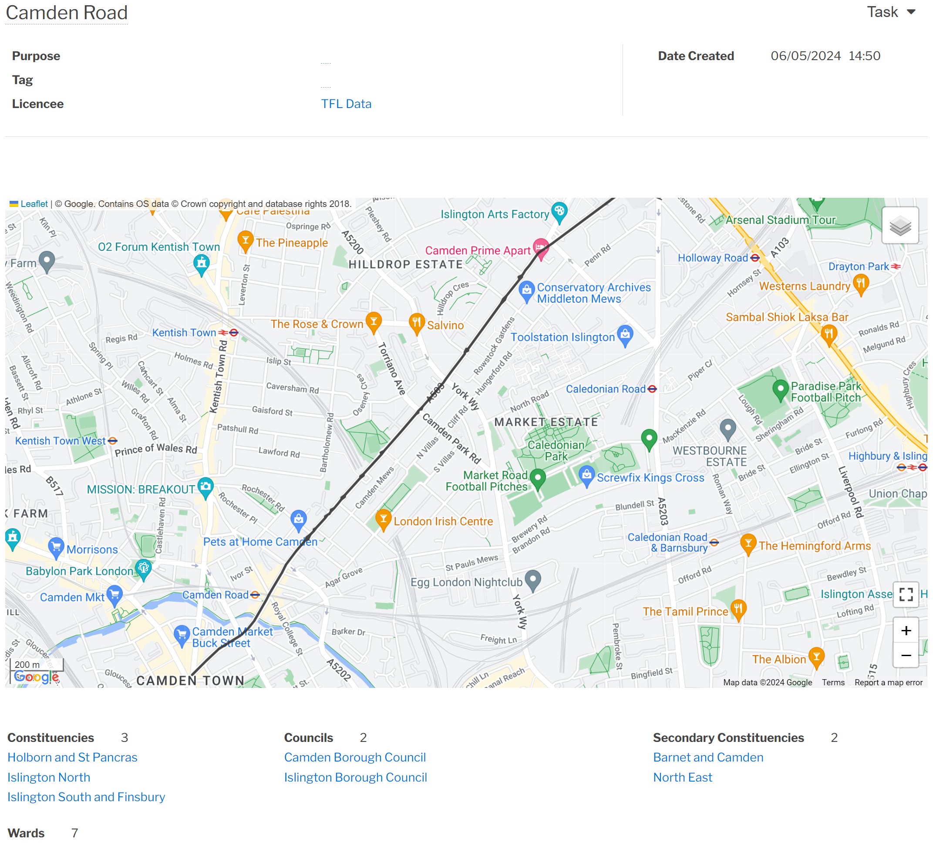Open the map layers control
Screen dimensions: 933x843
[x=899, y=226]
